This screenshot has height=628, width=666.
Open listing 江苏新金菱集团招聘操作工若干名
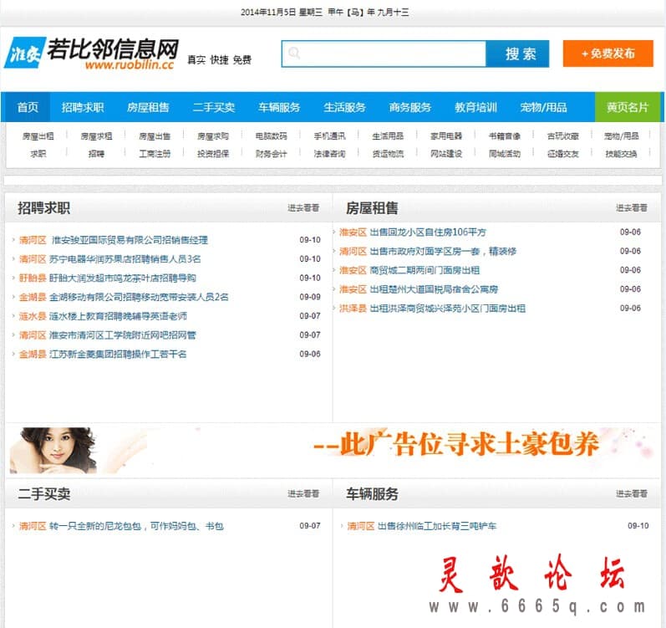[x=118, y=354]
